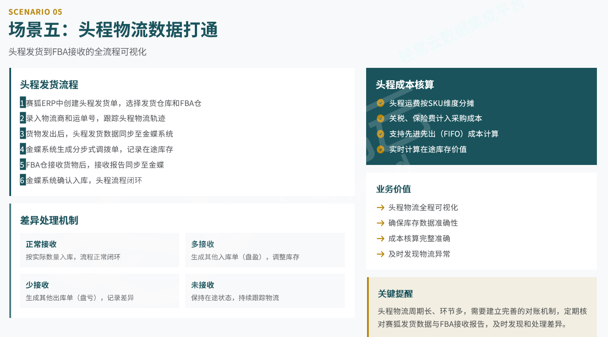Click the arrow icon before 确保库存数据准确性

[x=380, y=223]
